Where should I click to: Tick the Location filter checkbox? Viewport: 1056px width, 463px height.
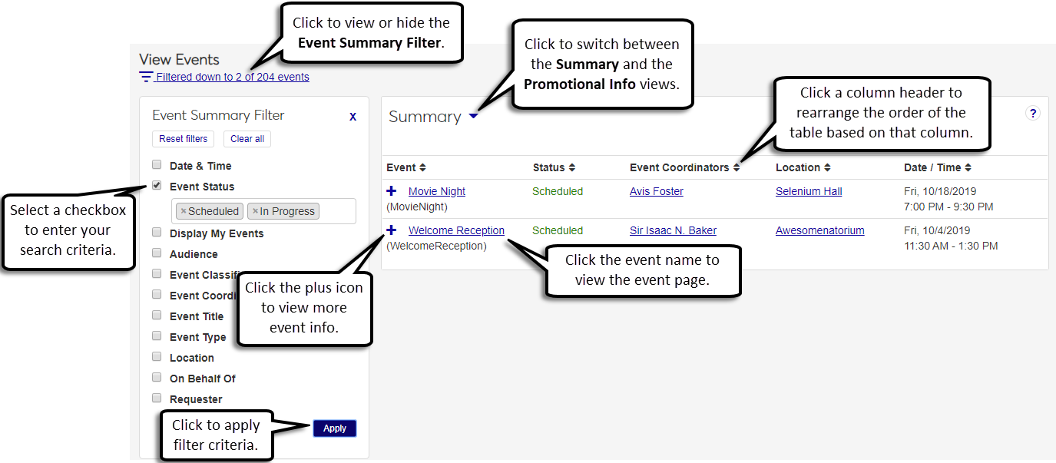pyautogui.click(x=157, y=356)
